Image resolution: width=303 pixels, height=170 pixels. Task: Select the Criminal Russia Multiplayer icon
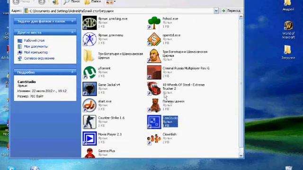[154, 72]
